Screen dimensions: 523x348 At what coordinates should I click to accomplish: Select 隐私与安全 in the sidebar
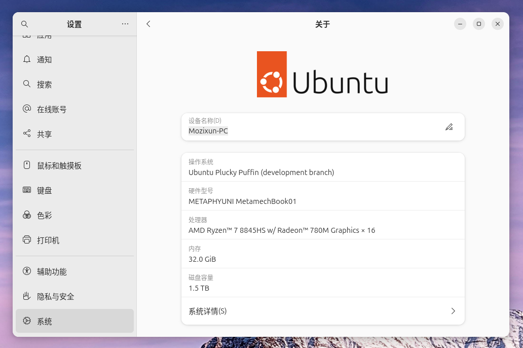tap(74, 297)
